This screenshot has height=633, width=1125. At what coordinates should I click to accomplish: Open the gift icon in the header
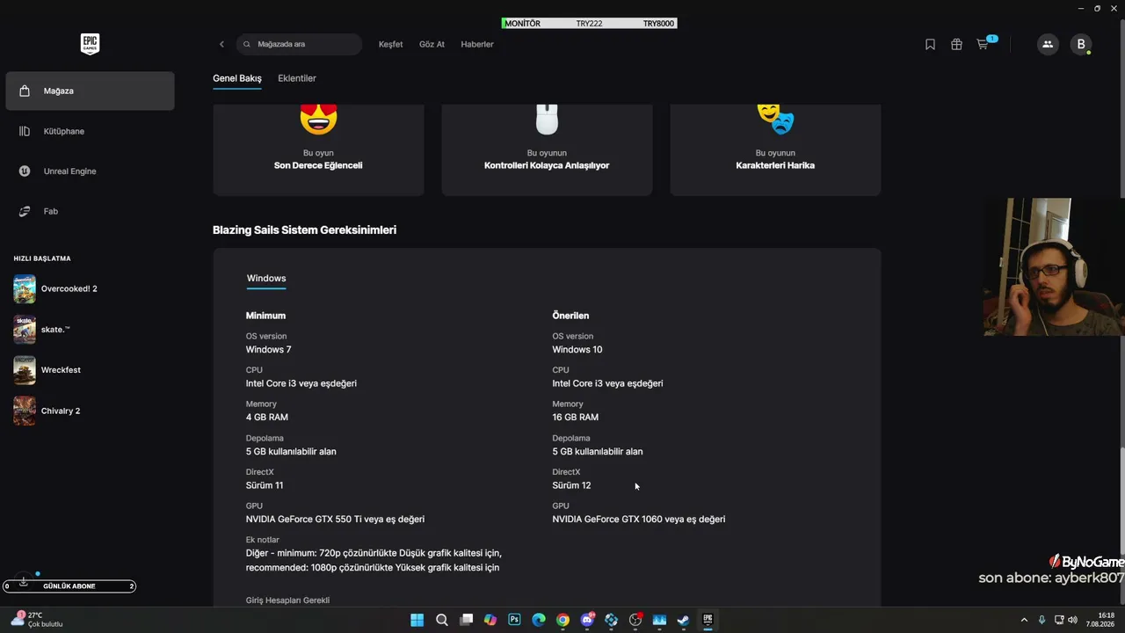pos(956,44)
